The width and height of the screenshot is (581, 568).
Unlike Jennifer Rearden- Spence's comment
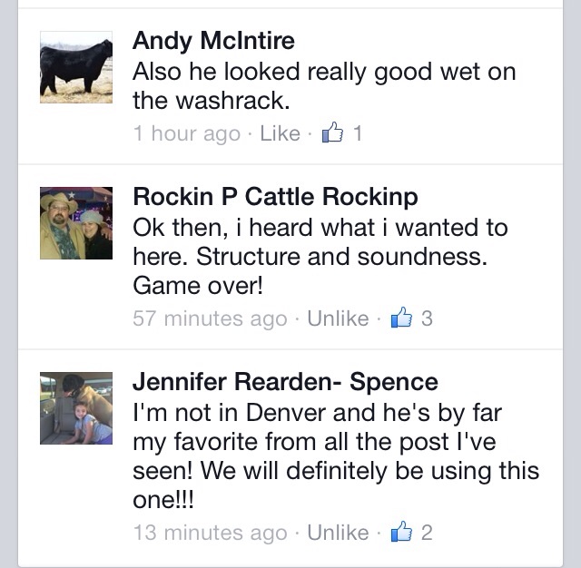tap(338, 533)
